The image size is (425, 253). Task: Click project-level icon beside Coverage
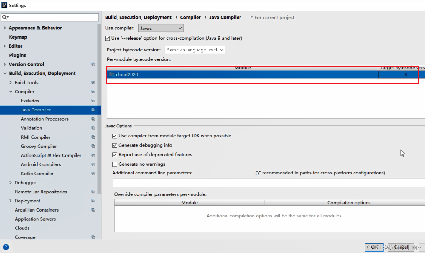(x=93, y=237)
